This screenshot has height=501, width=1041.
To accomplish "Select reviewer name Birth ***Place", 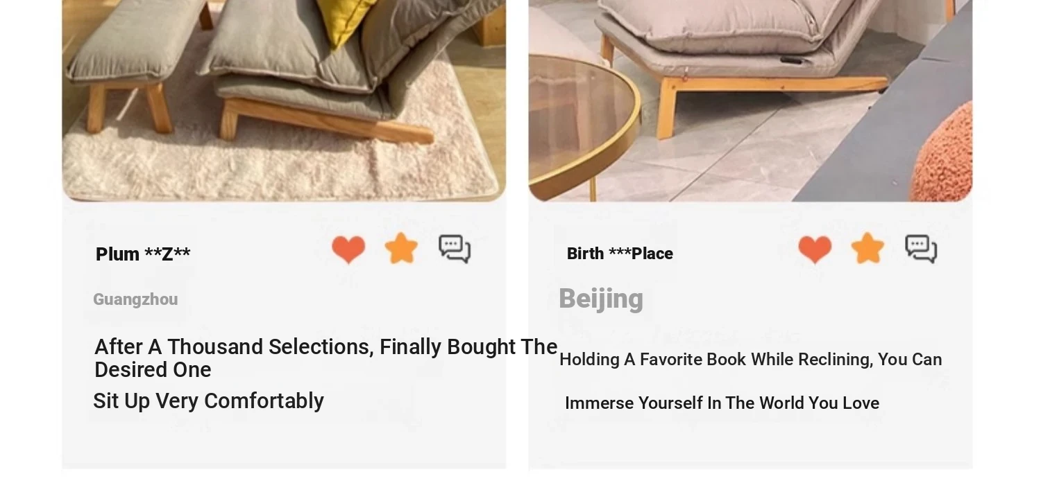I will (620, 254).
